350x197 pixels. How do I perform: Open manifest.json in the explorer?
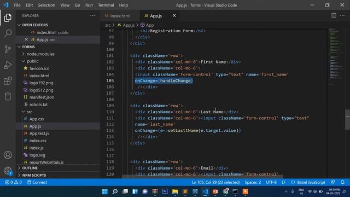42,97
